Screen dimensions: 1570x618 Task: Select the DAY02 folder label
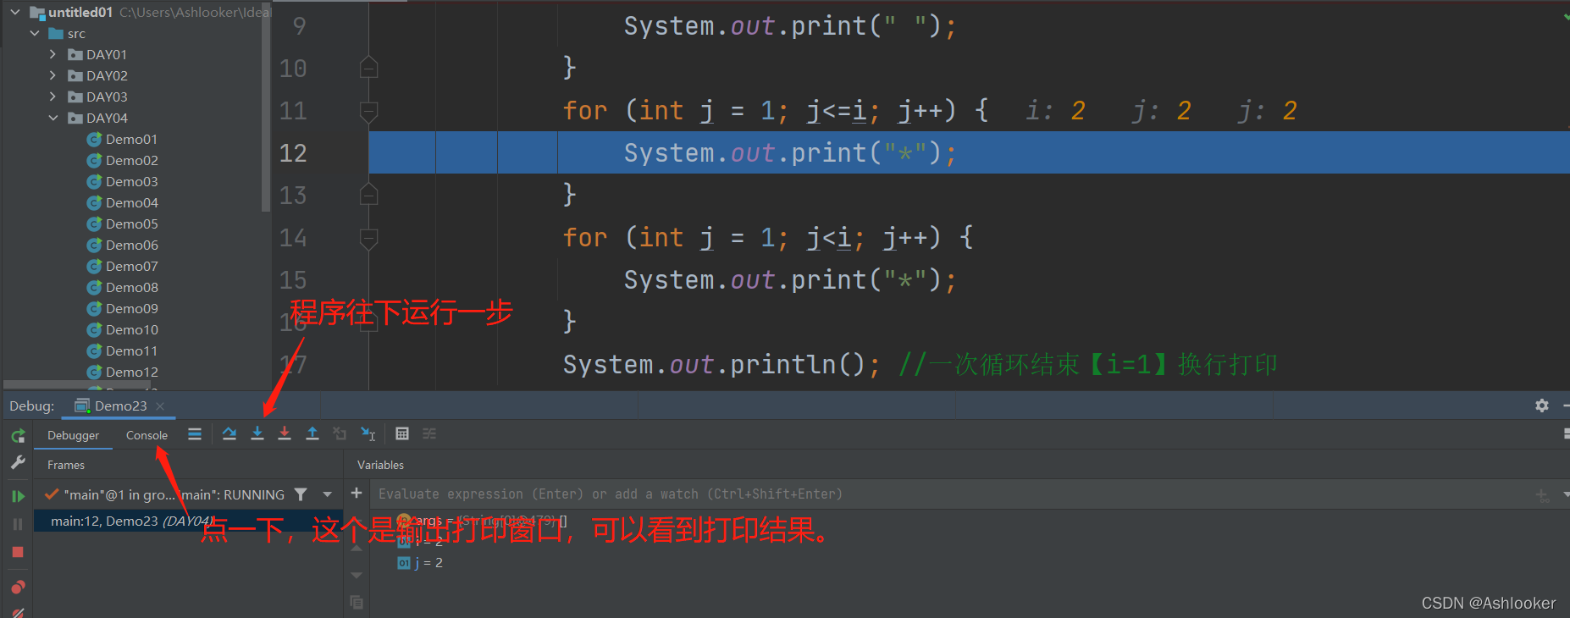107,75
